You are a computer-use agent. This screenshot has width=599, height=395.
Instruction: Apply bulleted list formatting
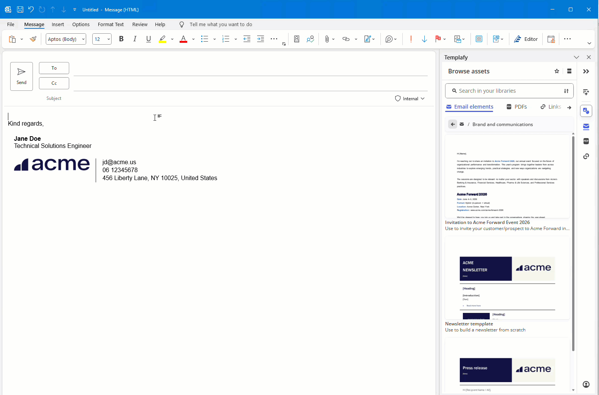[205, 39]
